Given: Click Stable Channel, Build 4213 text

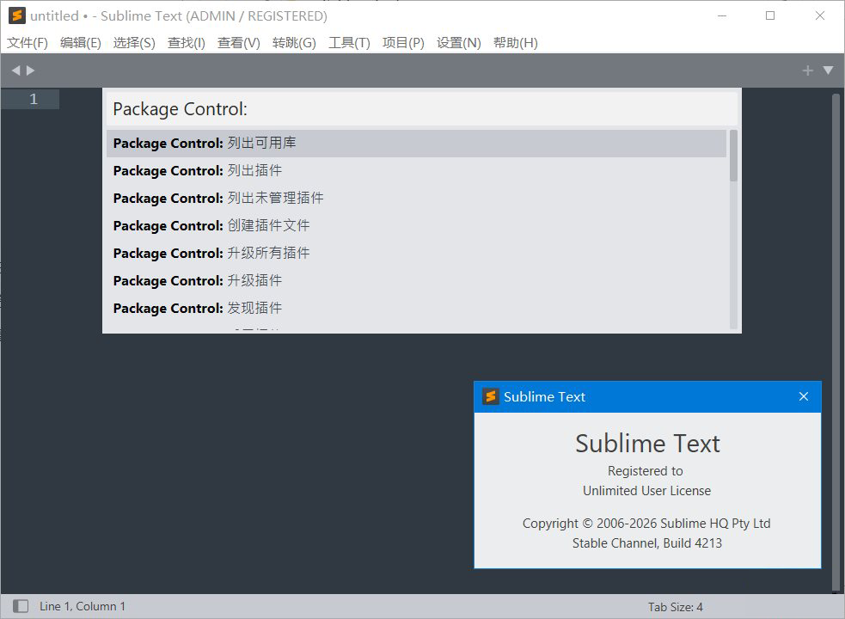Looking at the screenshot, I should tap(646, 543).
